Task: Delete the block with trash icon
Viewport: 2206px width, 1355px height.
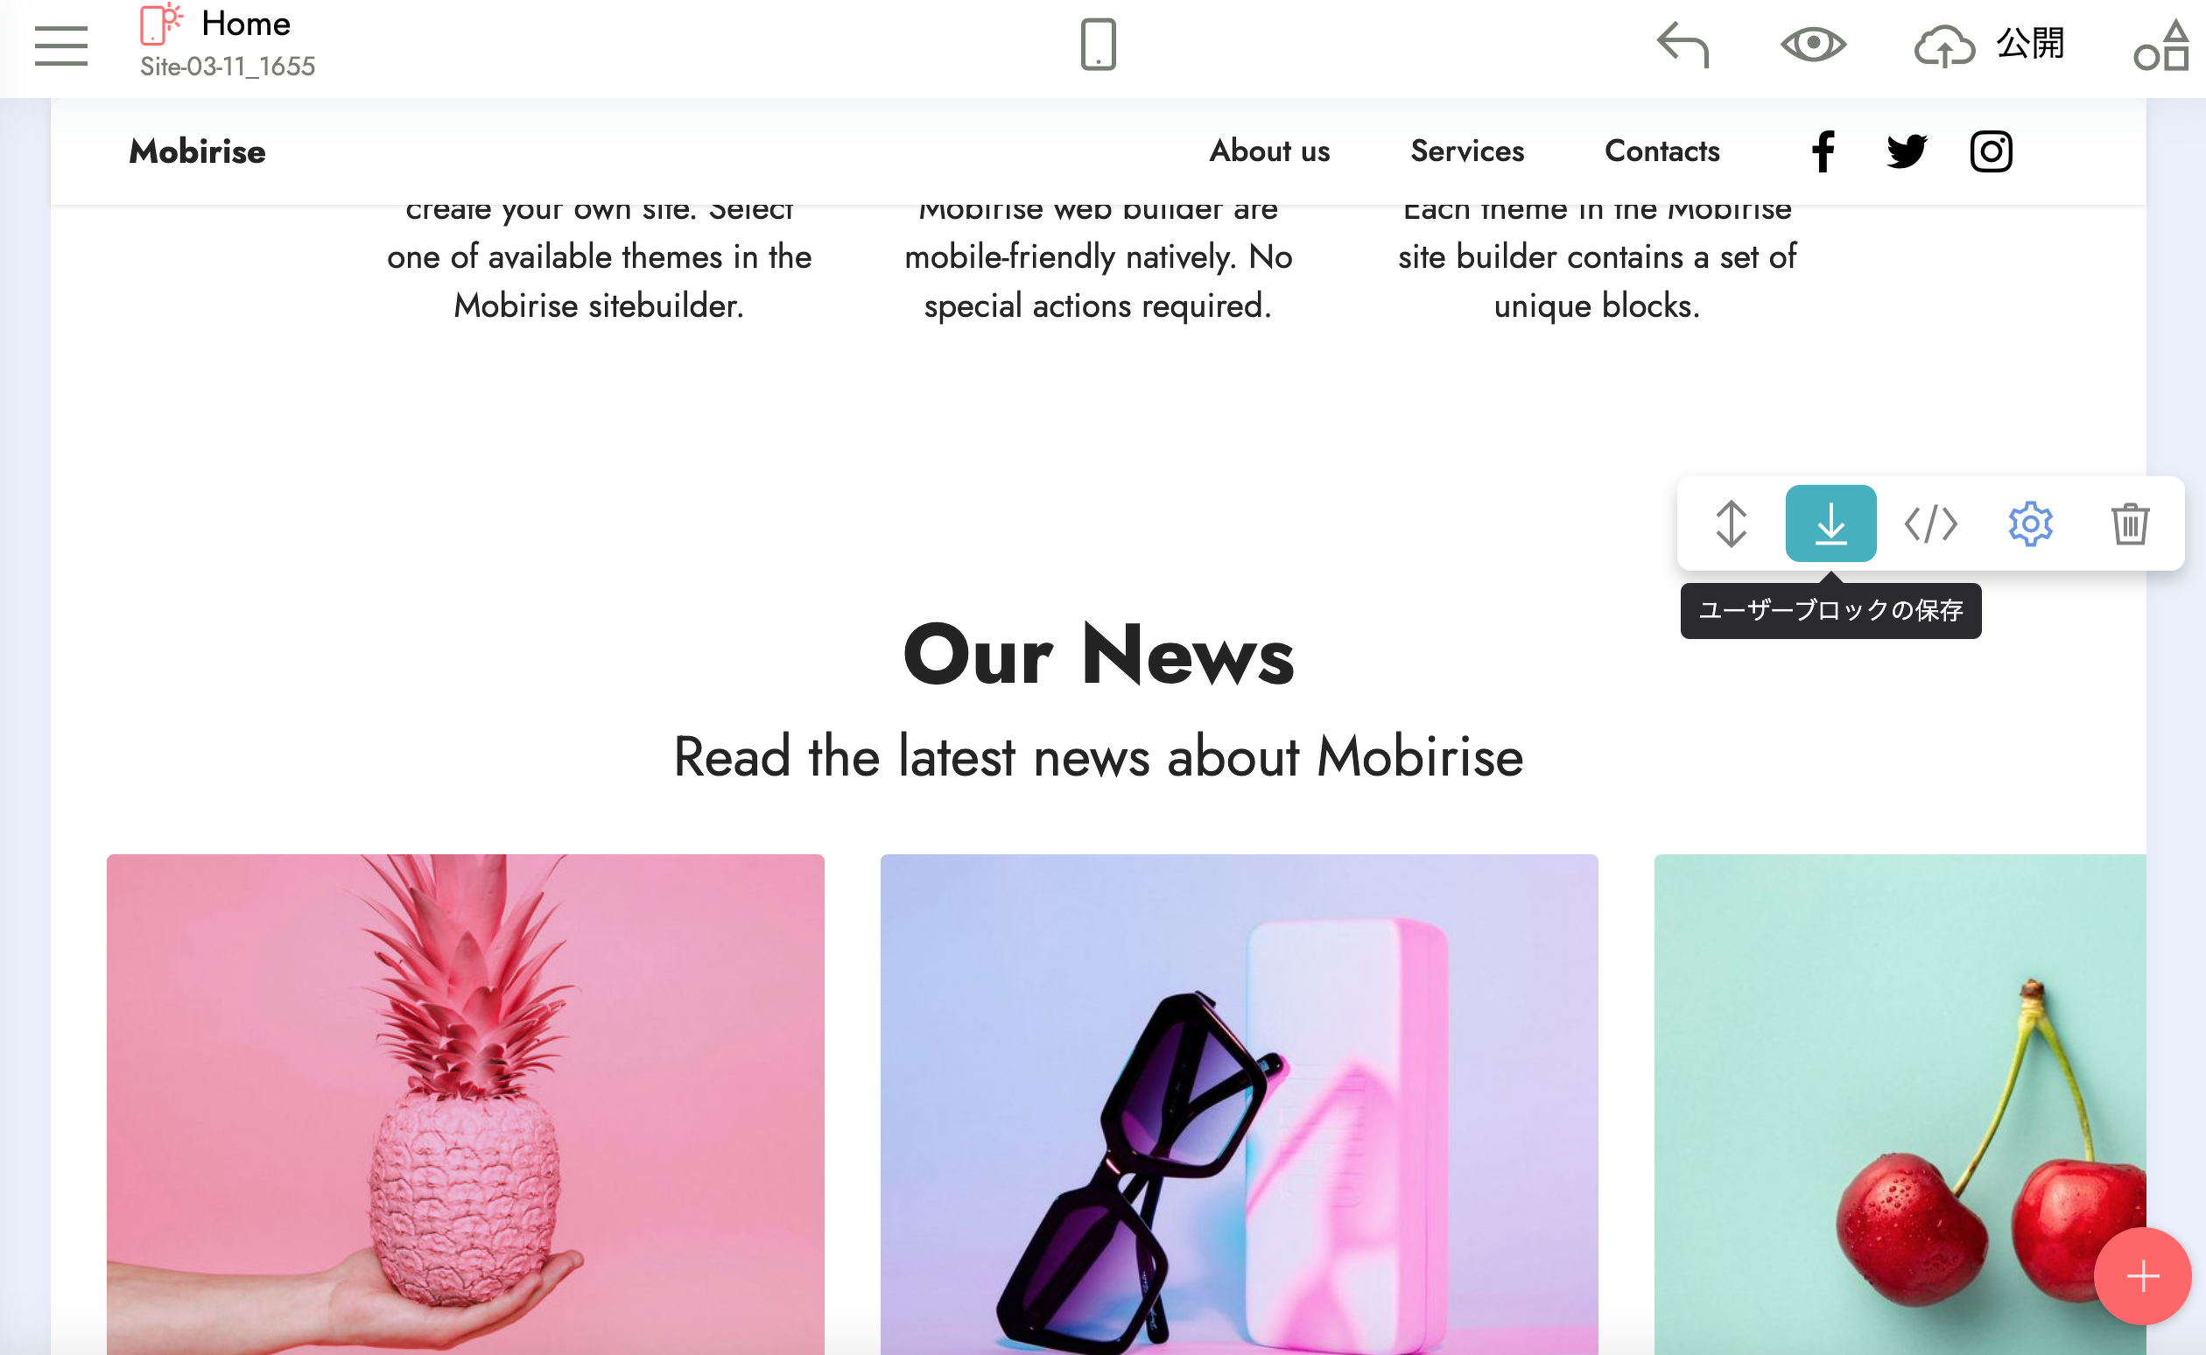Action: [x=2130, y=523]
